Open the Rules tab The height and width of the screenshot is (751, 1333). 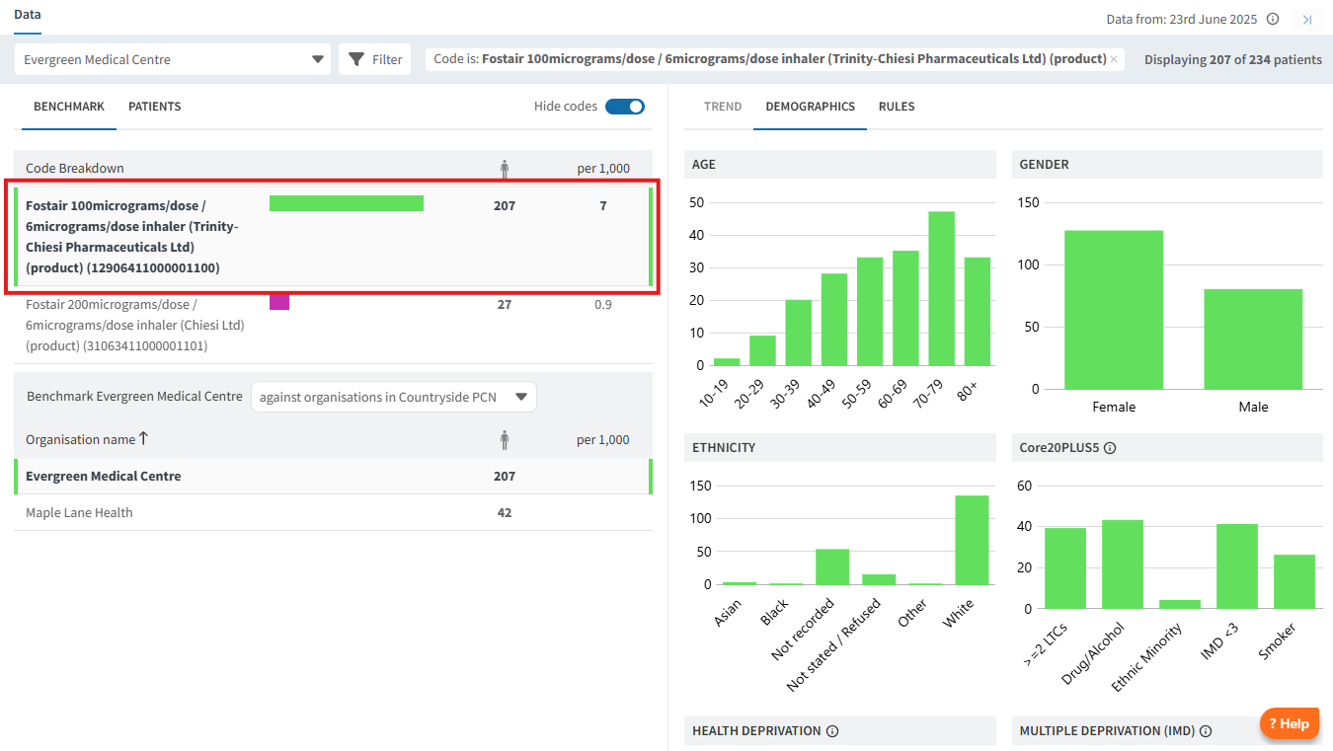click(x=897, y=107)
